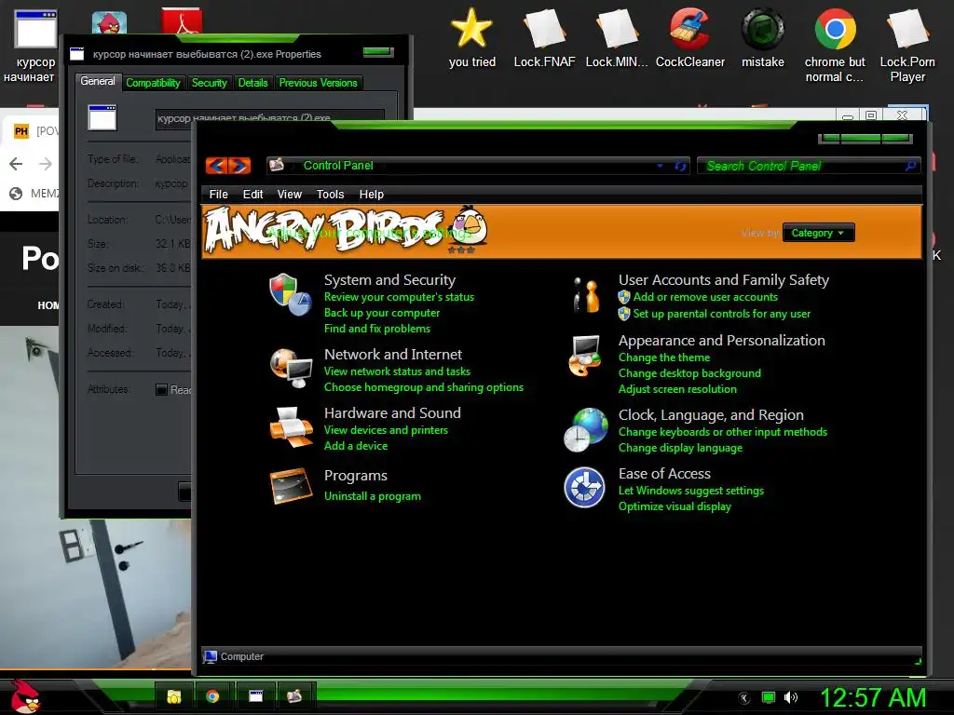Expand the address bar history dropdown arrow
Screen dimensions: 954x715
coord(660,166)
